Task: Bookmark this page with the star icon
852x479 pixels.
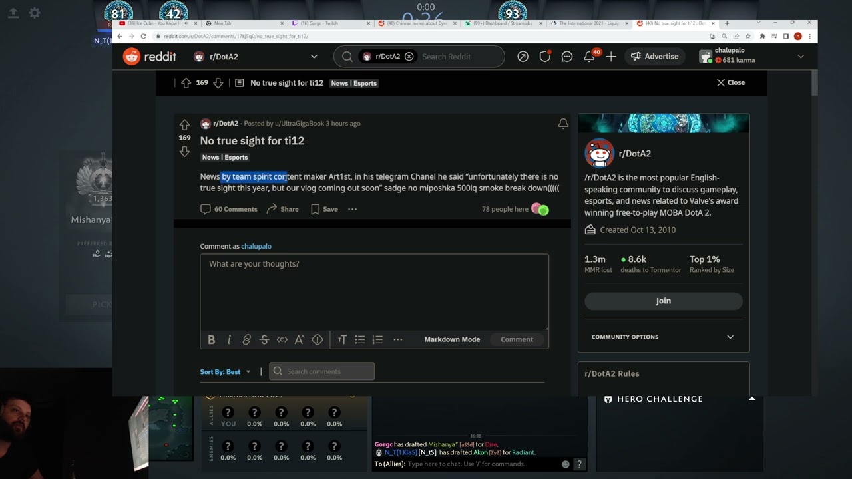Action: pos(748,36)
